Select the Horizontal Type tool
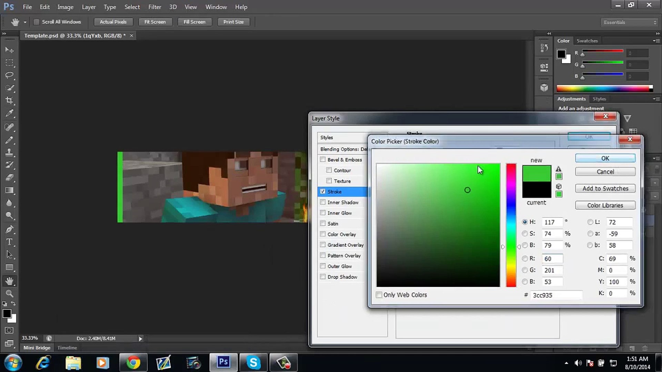Screen dimensions: 662x372 [9, 242]
